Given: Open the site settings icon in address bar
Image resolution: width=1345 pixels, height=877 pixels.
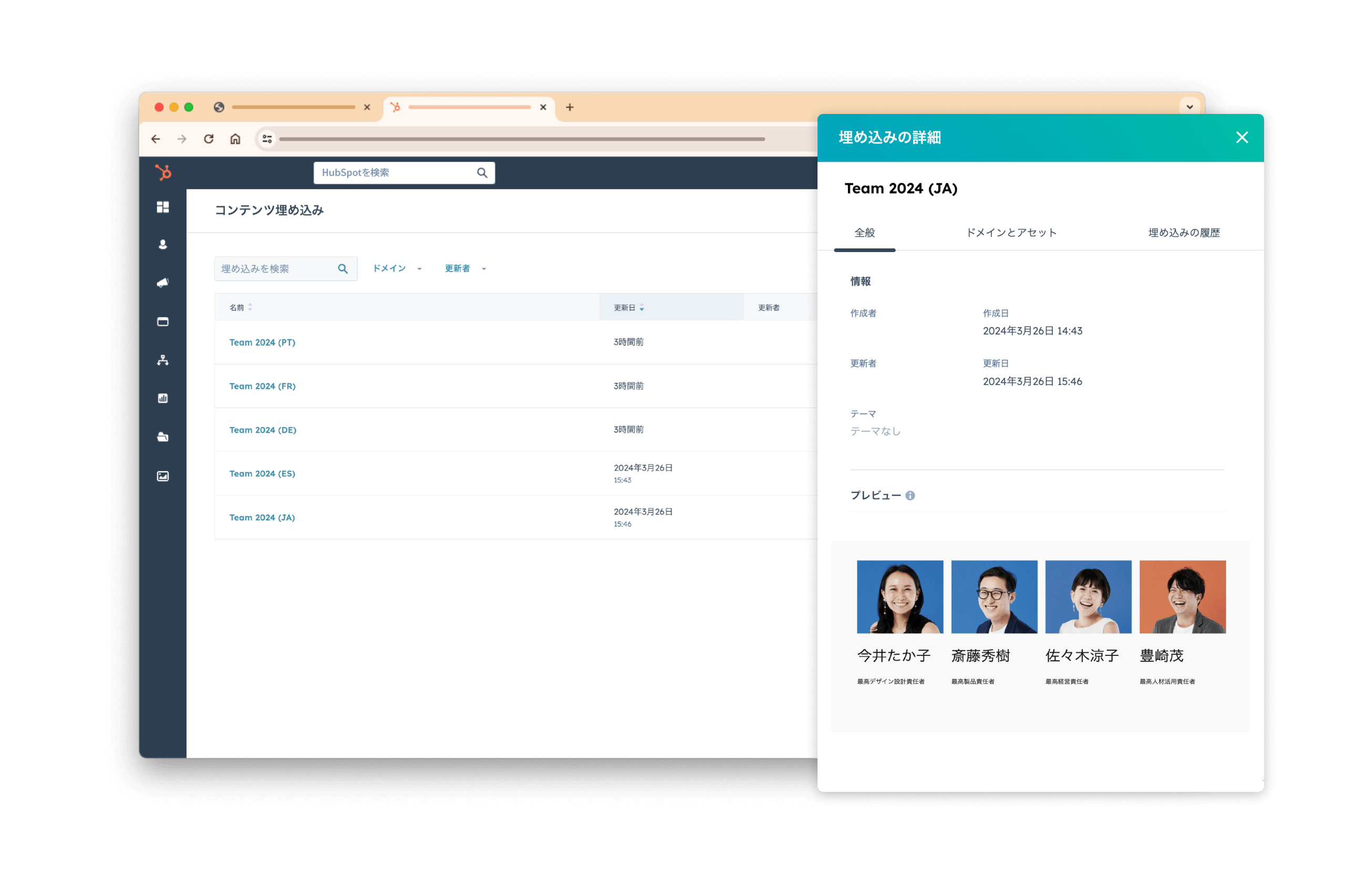Looking at the screenshot, I should [x=267, y=139].
